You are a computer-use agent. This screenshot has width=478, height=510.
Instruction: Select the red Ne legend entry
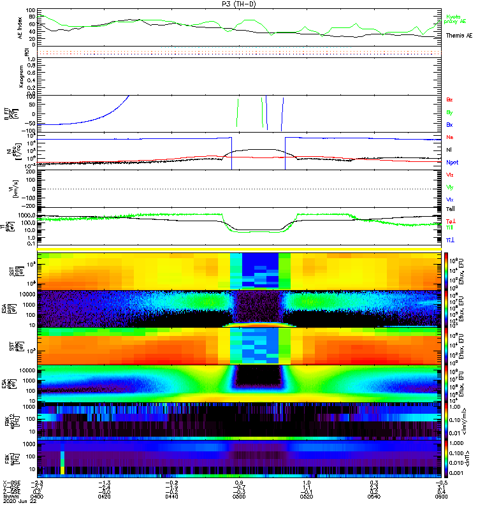coord(450,137)
